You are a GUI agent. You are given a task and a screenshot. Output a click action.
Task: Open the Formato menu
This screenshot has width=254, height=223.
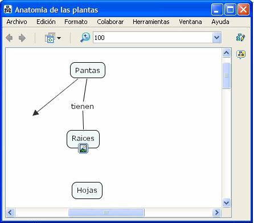pyautogui.click(x=76, y=22)
